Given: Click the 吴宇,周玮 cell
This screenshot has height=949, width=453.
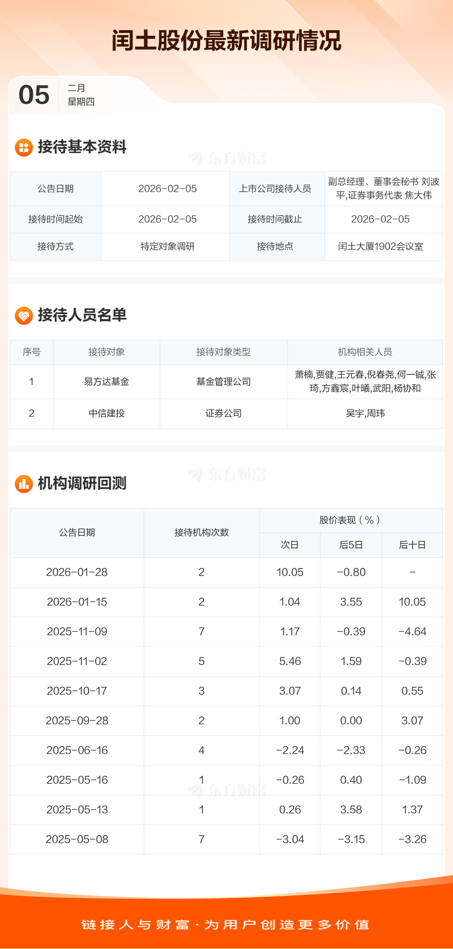Looking at the screenshot, I should pyautogui.click(x=365, y=413).
